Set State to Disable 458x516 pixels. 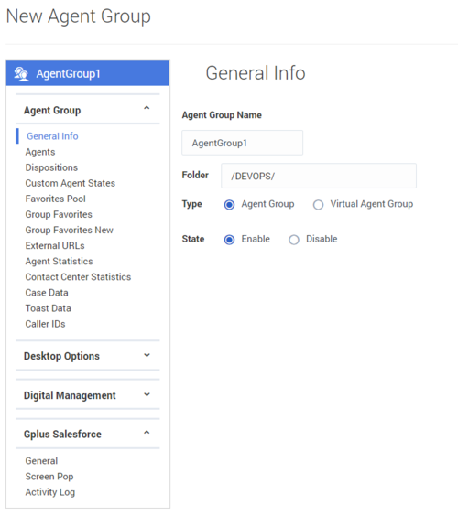[294, 240]
